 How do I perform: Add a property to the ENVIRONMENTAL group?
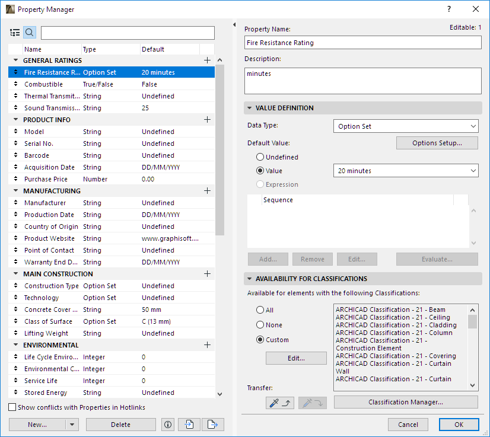(207, 345)
